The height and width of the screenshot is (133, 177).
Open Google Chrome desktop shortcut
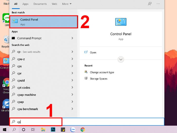[6, 86]
